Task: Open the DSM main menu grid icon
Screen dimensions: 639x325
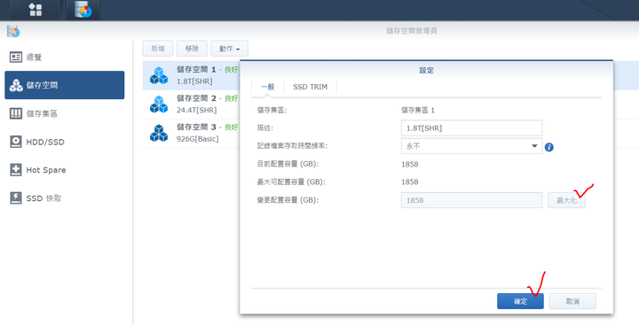Action: [35, 10]
